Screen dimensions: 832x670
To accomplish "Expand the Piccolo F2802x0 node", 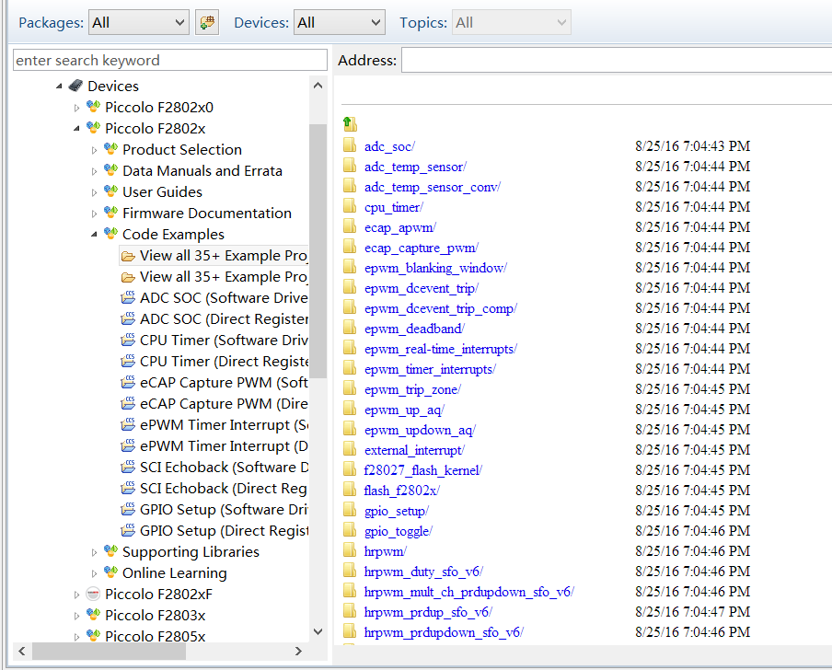I will 76,108.
